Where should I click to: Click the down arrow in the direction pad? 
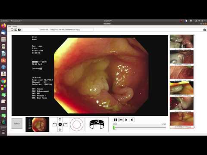click(60, 129)
